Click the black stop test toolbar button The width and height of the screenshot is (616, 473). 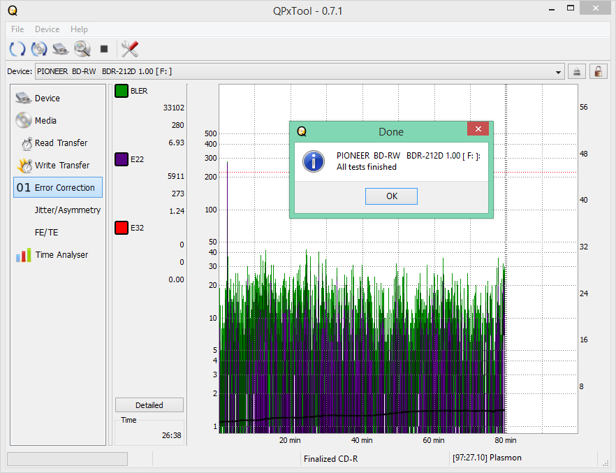tap(103, 49)
